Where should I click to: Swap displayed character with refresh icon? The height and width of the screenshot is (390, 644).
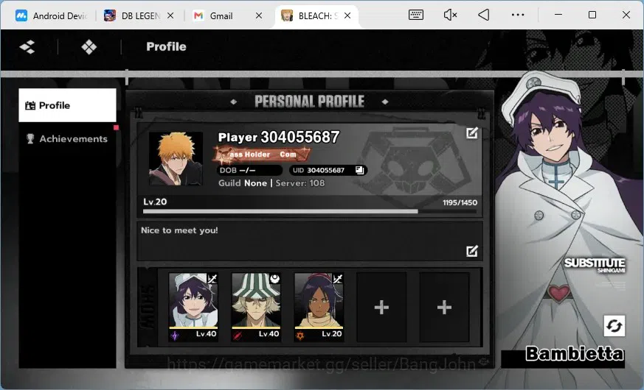[614, 326]
